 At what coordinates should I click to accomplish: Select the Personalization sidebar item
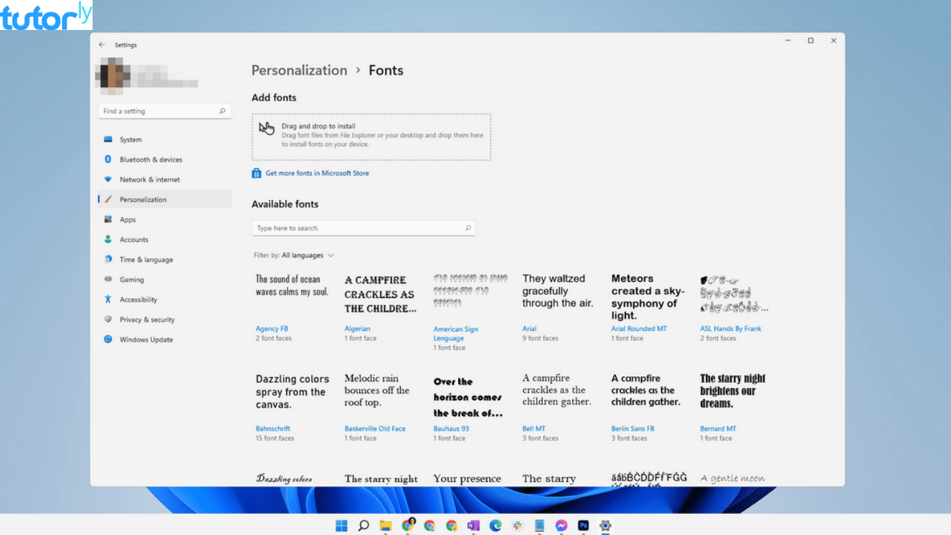point(164,199)
